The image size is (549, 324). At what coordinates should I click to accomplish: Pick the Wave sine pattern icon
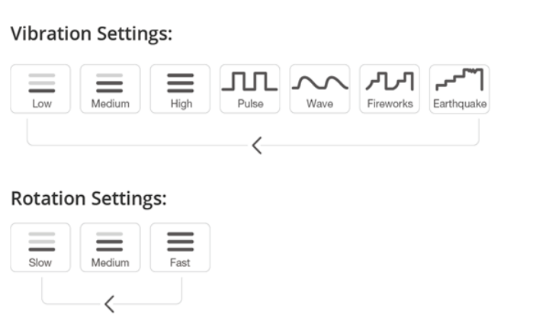[320, 81]
